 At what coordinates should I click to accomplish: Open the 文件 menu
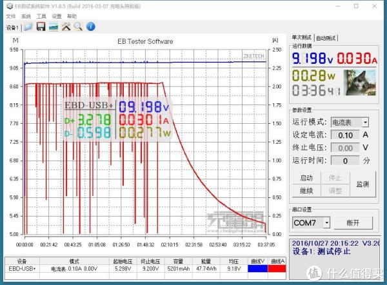(x=10, y=16)
